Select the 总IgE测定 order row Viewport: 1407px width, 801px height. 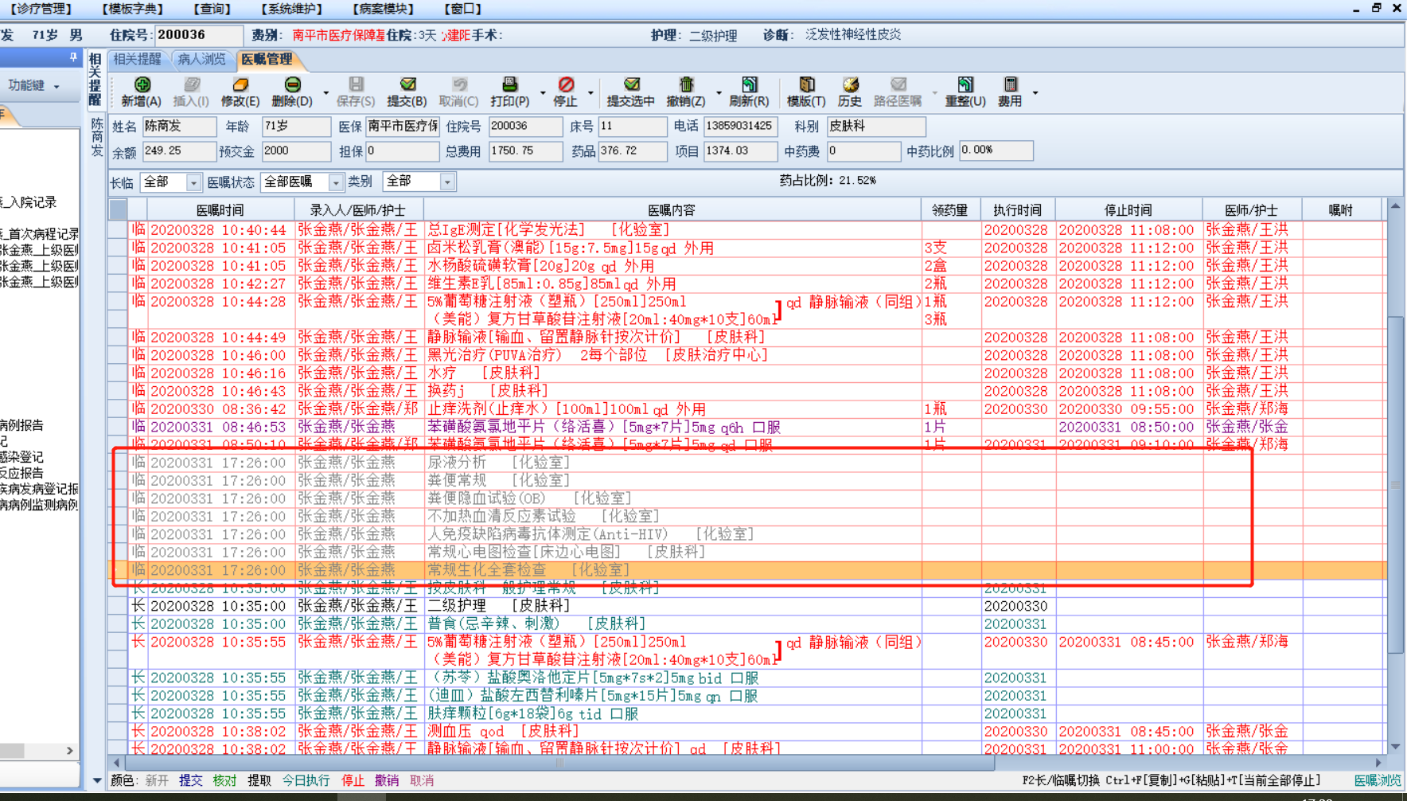click(x=747, y=230)
